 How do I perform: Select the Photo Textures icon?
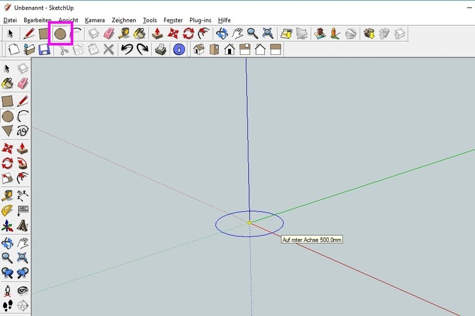(x=335, y=33)
